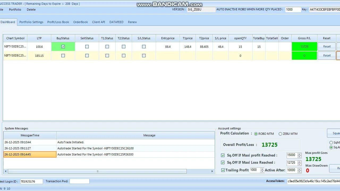Select the 09:11:27 message time cell
Image resolution: width=340 pixels, height=191 pixels.
[x=30, y=148]
